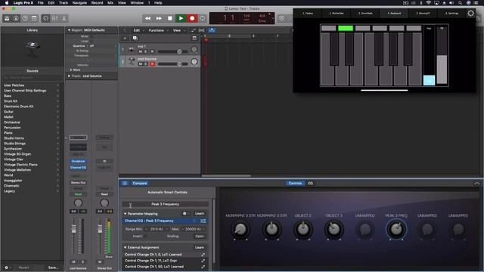Image resolution: width=484 pixels, height=272 pixels.
Task: Click edit icon for Control Change Ch 1, 0 row
Action: pos(203,255)
